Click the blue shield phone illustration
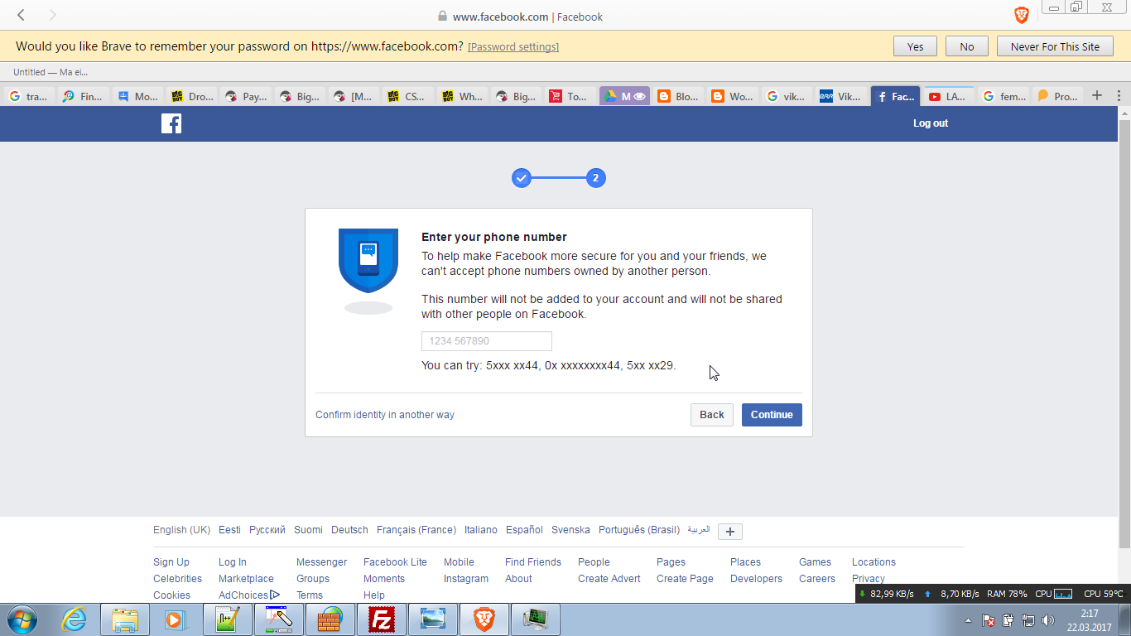Screen dimensions: 1131x636 point(368,261)
